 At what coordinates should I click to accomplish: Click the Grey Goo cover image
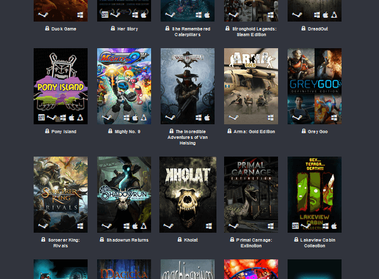pos(314,86)
